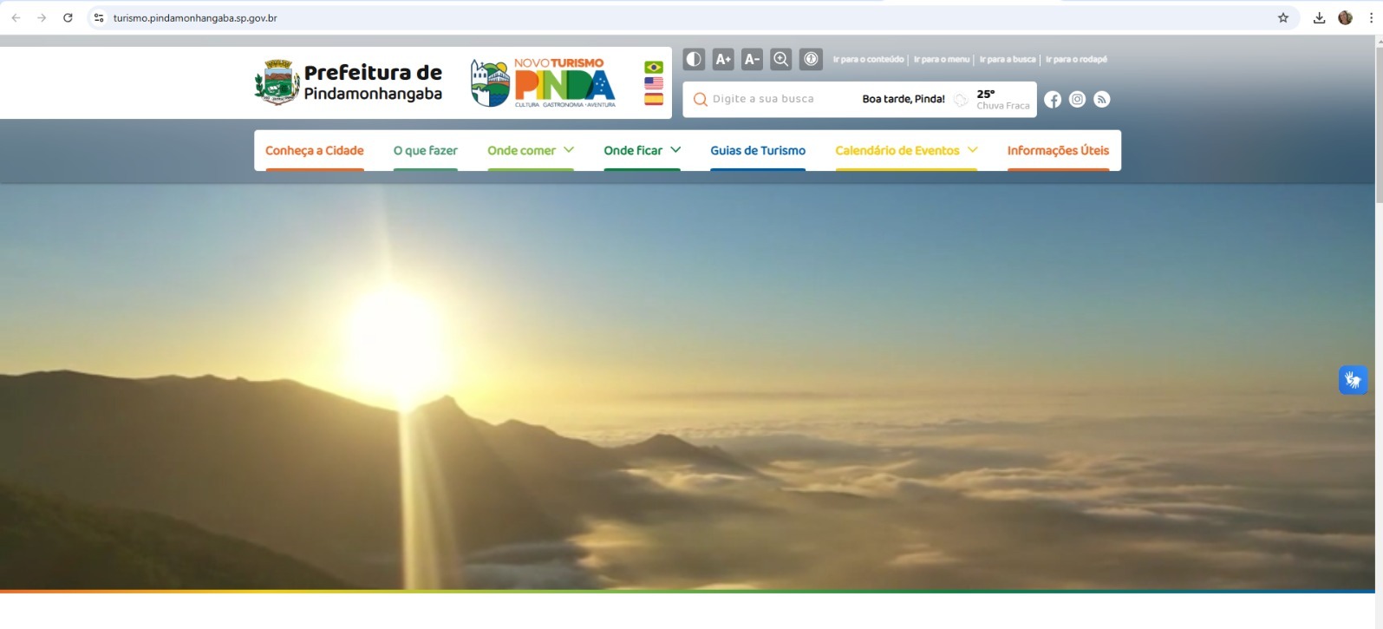Image resolution: width=1383 pixels, height=629 pixels.
Task: Expand the Onde comer dropdown
Action: pos(569,150)
